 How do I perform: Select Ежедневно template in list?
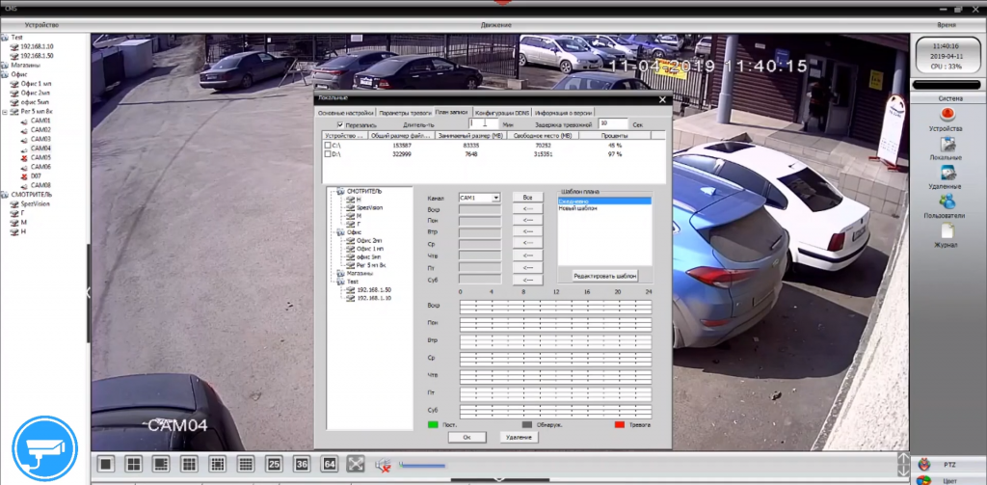point(603,201)
